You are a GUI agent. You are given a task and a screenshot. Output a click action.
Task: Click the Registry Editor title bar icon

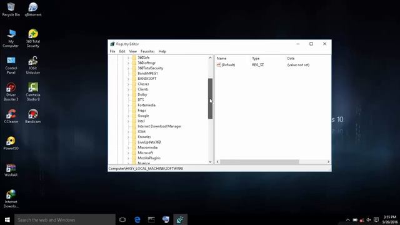[x=112, y=44]
